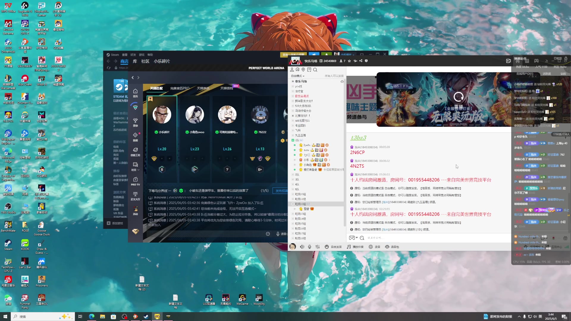
Task: Collapse the 1队 (6) channel group
Action: click(x=293, y=140)
